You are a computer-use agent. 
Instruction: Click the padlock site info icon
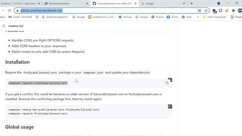tap(17, 11)
